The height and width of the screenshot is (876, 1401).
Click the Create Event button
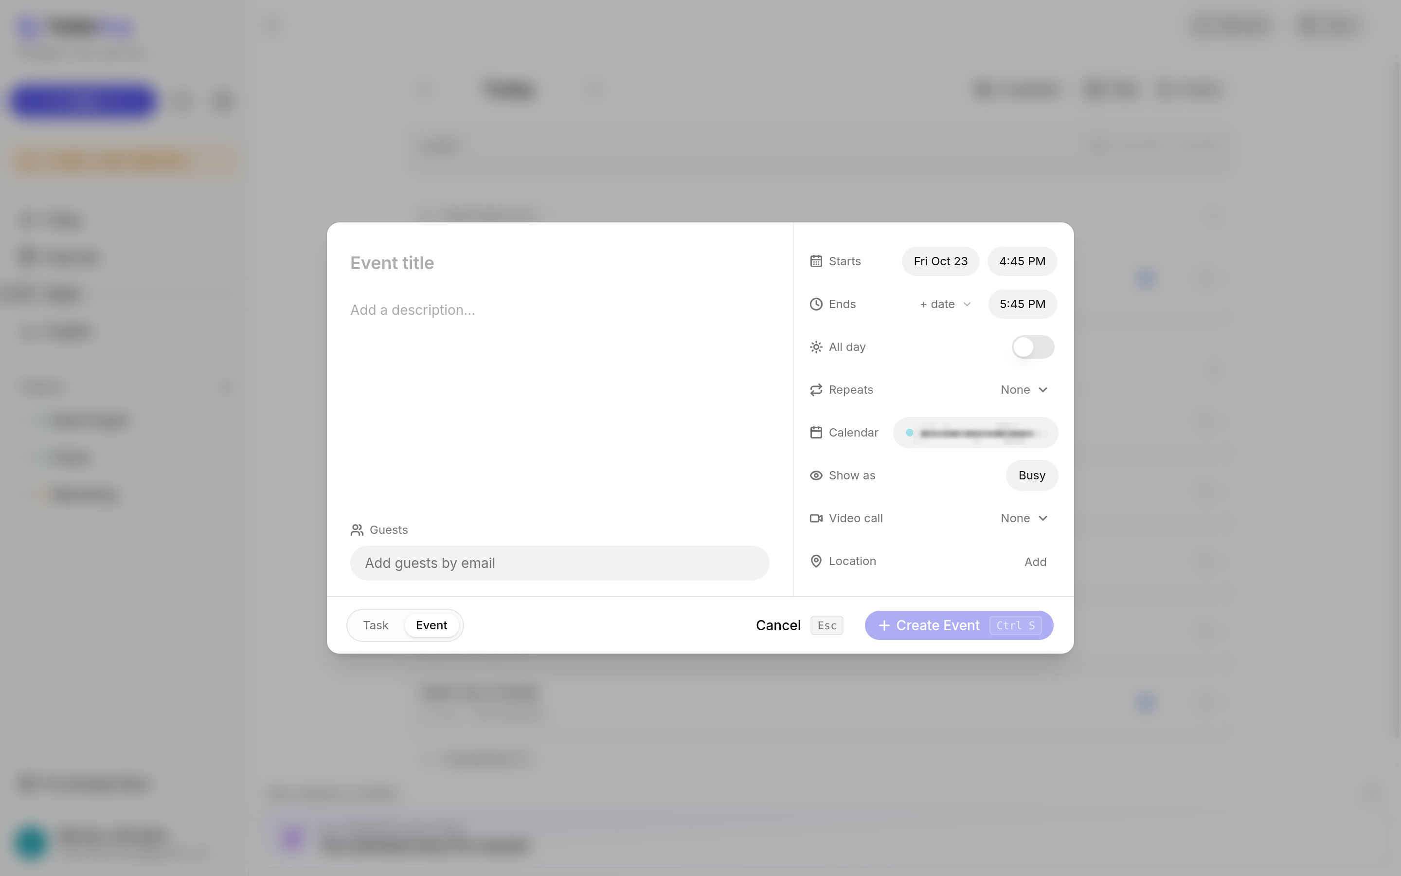(x=959, y=625)
